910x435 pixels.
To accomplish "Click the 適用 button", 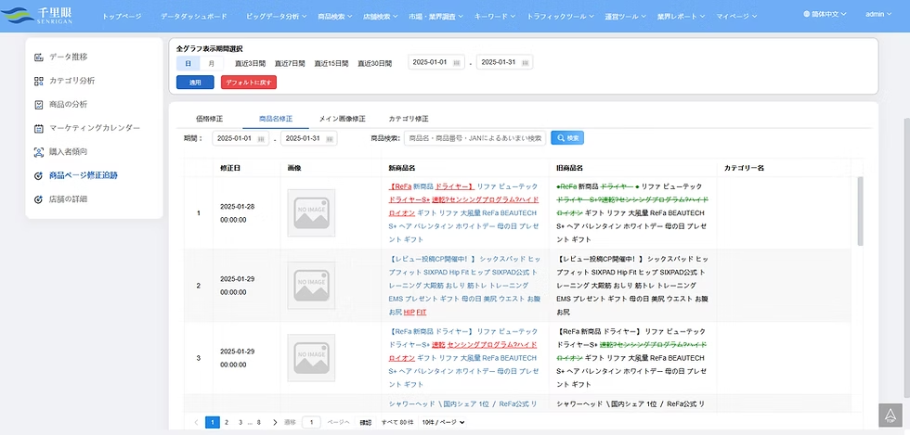I will 195,83.
